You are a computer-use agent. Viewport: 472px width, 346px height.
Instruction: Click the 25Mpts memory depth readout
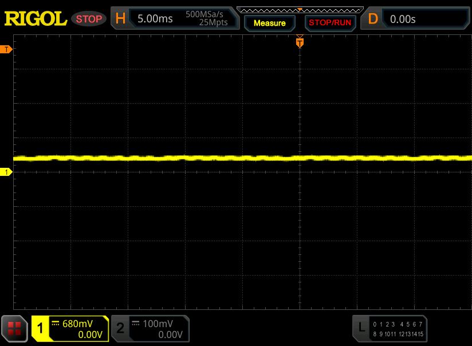pyautogui.click(x=214, y=22)
